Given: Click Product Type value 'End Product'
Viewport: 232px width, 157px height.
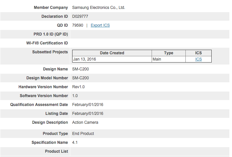Looking at the screenshot, I should pos(83,134).
